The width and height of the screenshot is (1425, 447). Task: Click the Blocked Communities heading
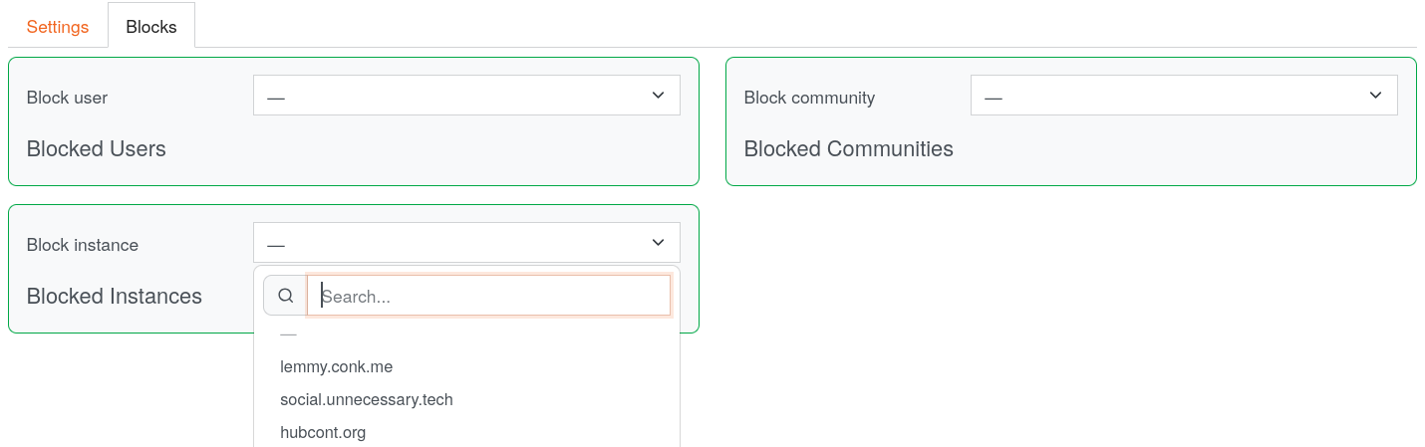tap(848, 149)
